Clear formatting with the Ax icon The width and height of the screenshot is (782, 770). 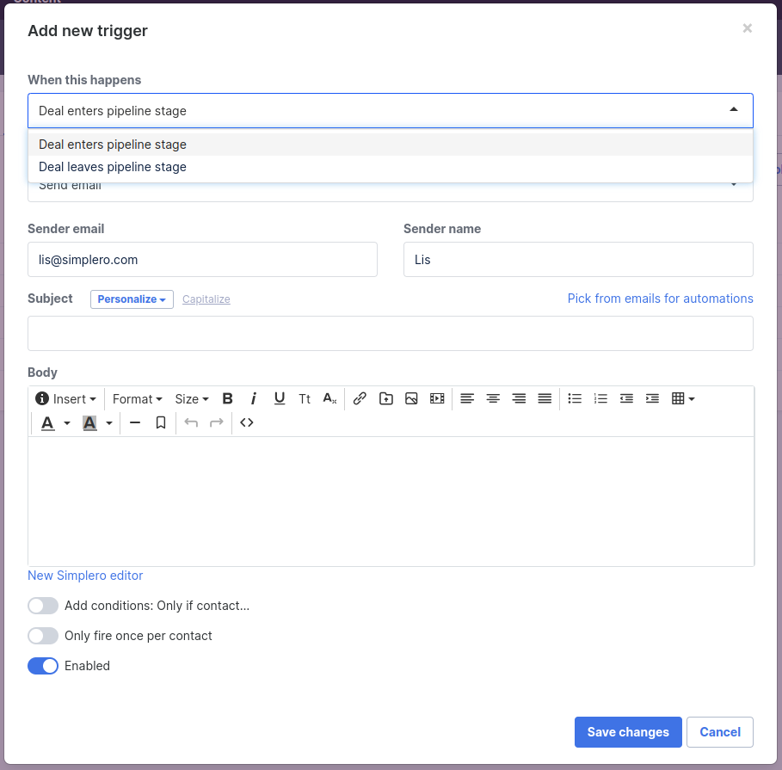click(329, 398)
